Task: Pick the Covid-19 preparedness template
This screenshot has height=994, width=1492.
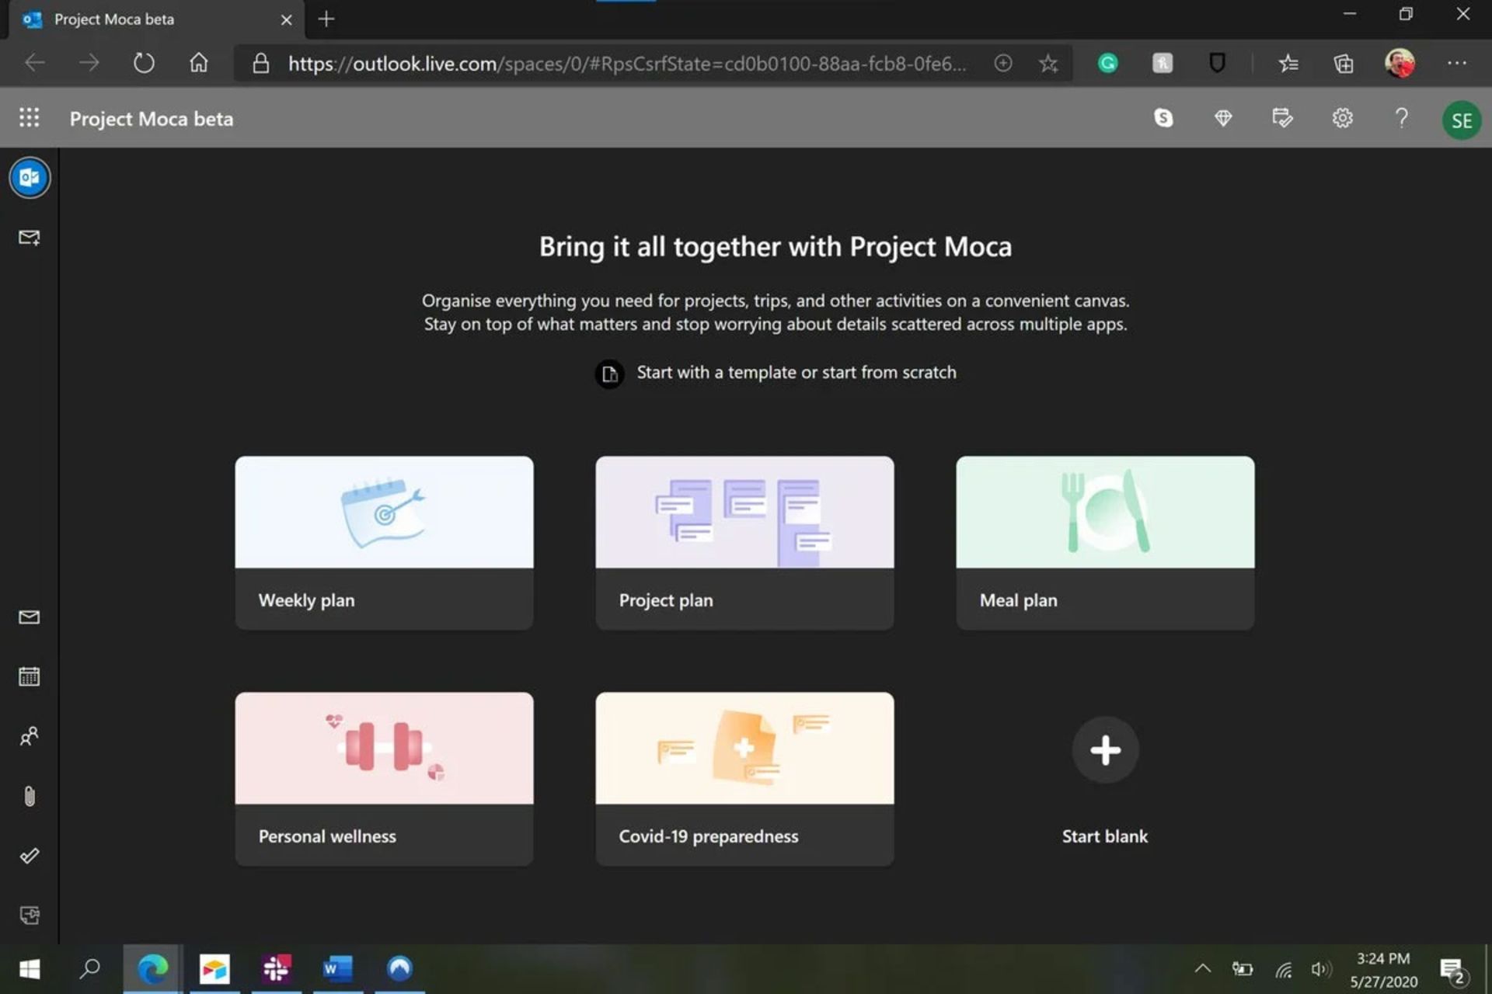Action: [x=744, y=778]
